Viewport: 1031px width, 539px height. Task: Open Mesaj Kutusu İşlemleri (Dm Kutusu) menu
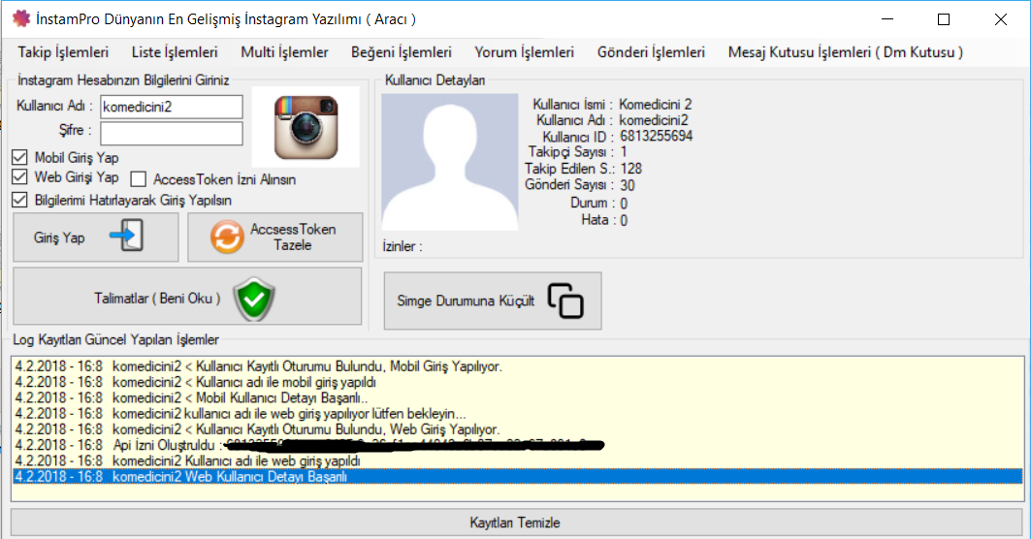[845, 52]
